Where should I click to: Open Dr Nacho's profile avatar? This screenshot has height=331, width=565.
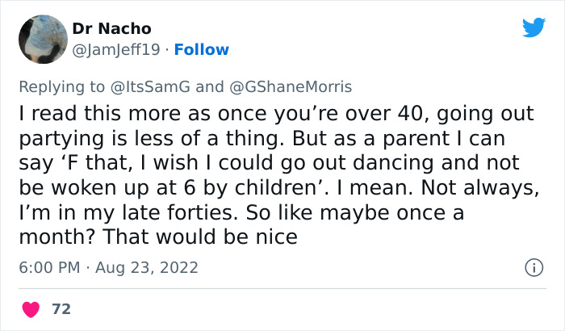point(42,39)
